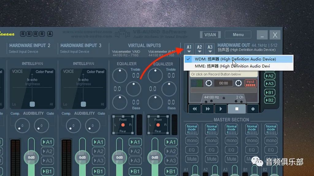Screen dimensions: 314x176
Task: Click Voicemeeter AUX fader 0dB knob
Action: [x=155, y=157]
